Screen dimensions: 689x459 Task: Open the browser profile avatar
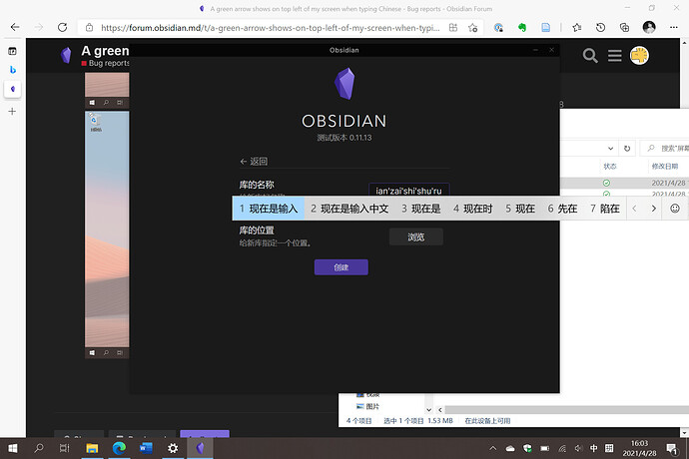[649, 27]
